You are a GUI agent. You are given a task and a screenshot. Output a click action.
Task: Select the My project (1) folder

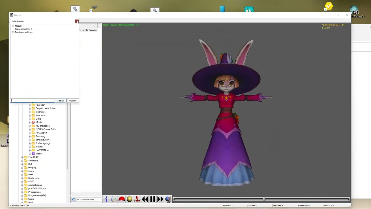[x=43, y=126]
